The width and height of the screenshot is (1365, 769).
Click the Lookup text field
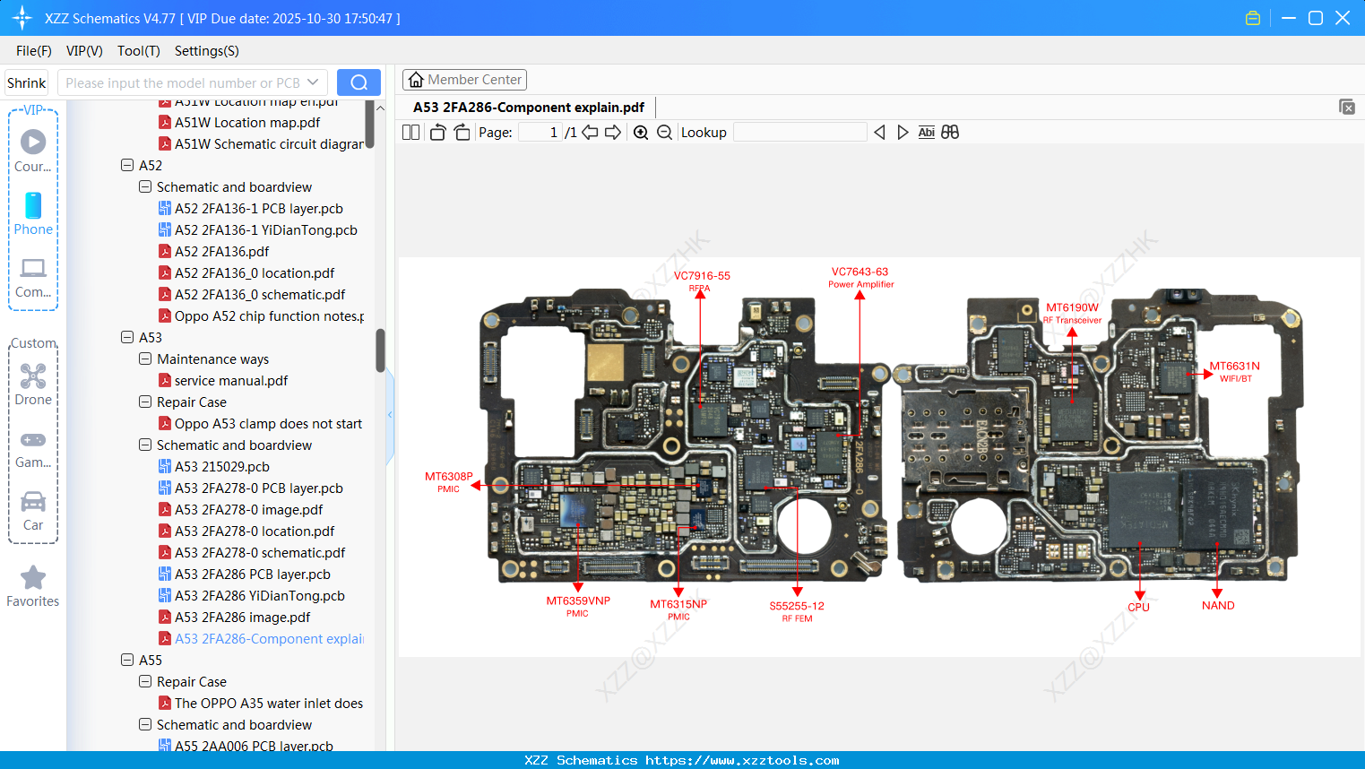(x=799, y=133)
